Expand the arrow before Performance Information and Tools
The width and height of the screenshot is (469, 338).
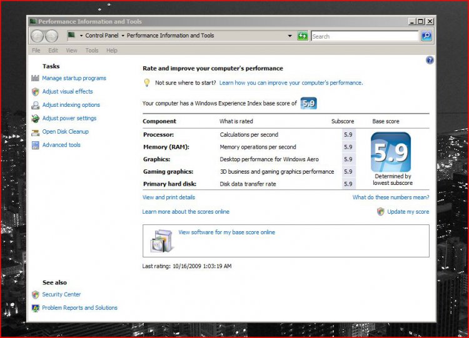click(123, 36)
